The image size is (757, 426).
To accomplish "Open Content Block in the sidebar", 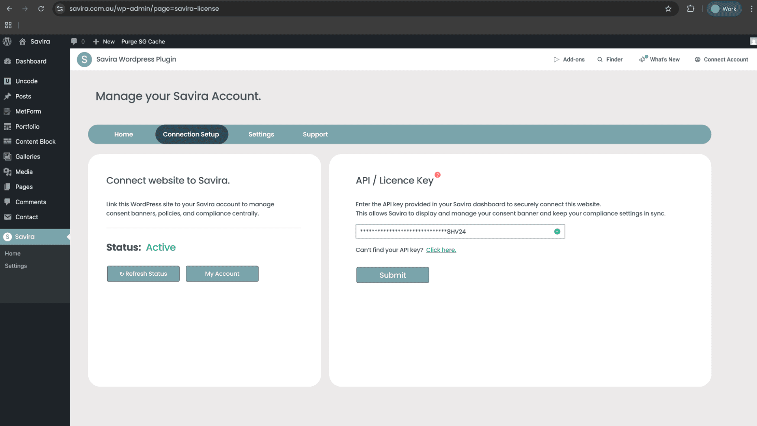I will (x=35, y=142).
